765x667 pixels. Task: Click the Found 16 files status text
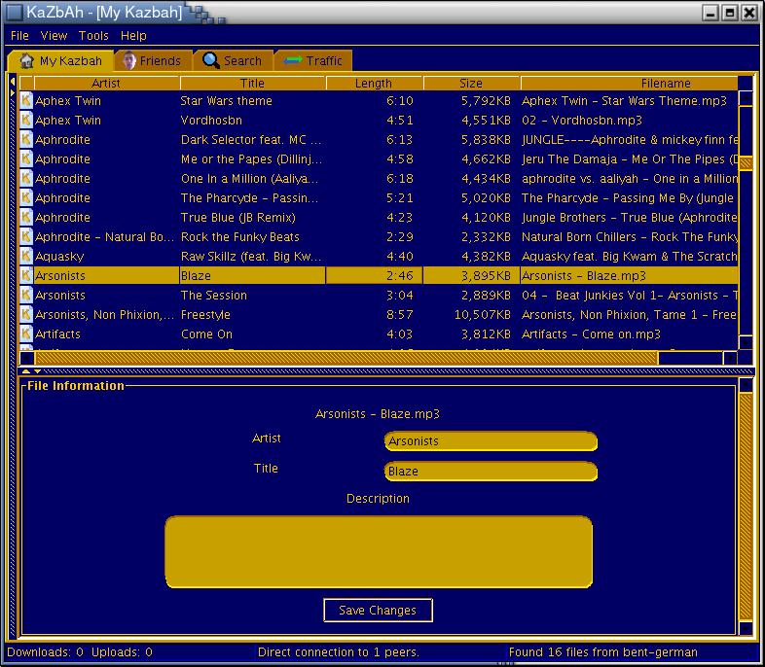[x=603, y=651]
